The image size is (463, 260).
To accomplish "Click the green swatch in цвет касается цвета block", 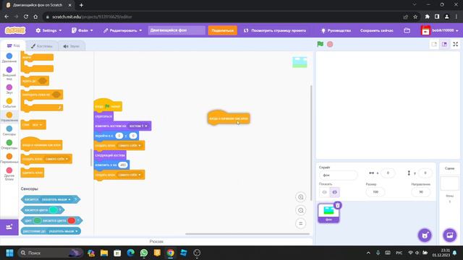I will tap(37, 220).
